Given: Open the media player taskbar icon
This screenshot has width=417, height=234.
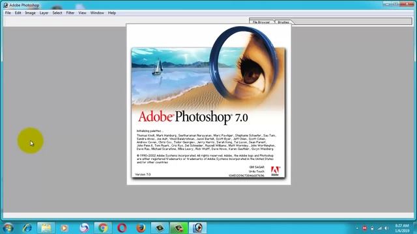Looking at the screenshot, I should point(64,227).
